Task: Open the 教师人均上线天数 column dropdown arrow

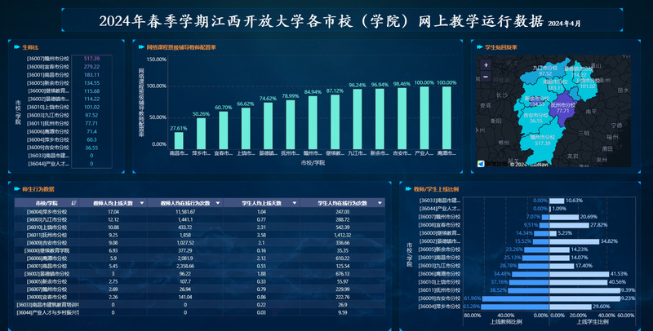Action: [142, 203]
